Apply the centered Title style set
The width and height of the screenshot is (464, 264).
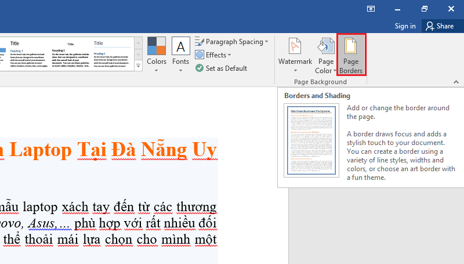(x=70, y=54)
